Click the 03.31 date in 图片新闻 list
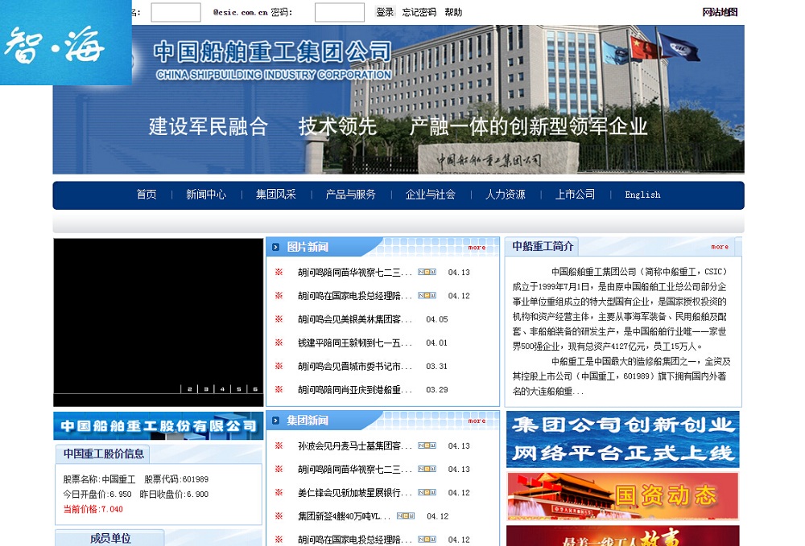Image resolution: width=805 pixels, height=546 pixels. [x=437, y=367]
